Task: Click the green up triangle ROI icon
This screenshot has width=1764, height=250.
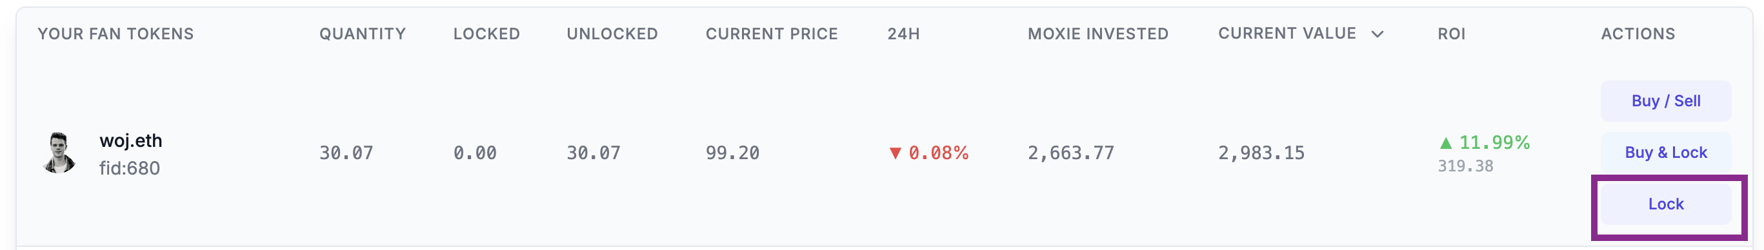Action: [x=1445, y=143]
